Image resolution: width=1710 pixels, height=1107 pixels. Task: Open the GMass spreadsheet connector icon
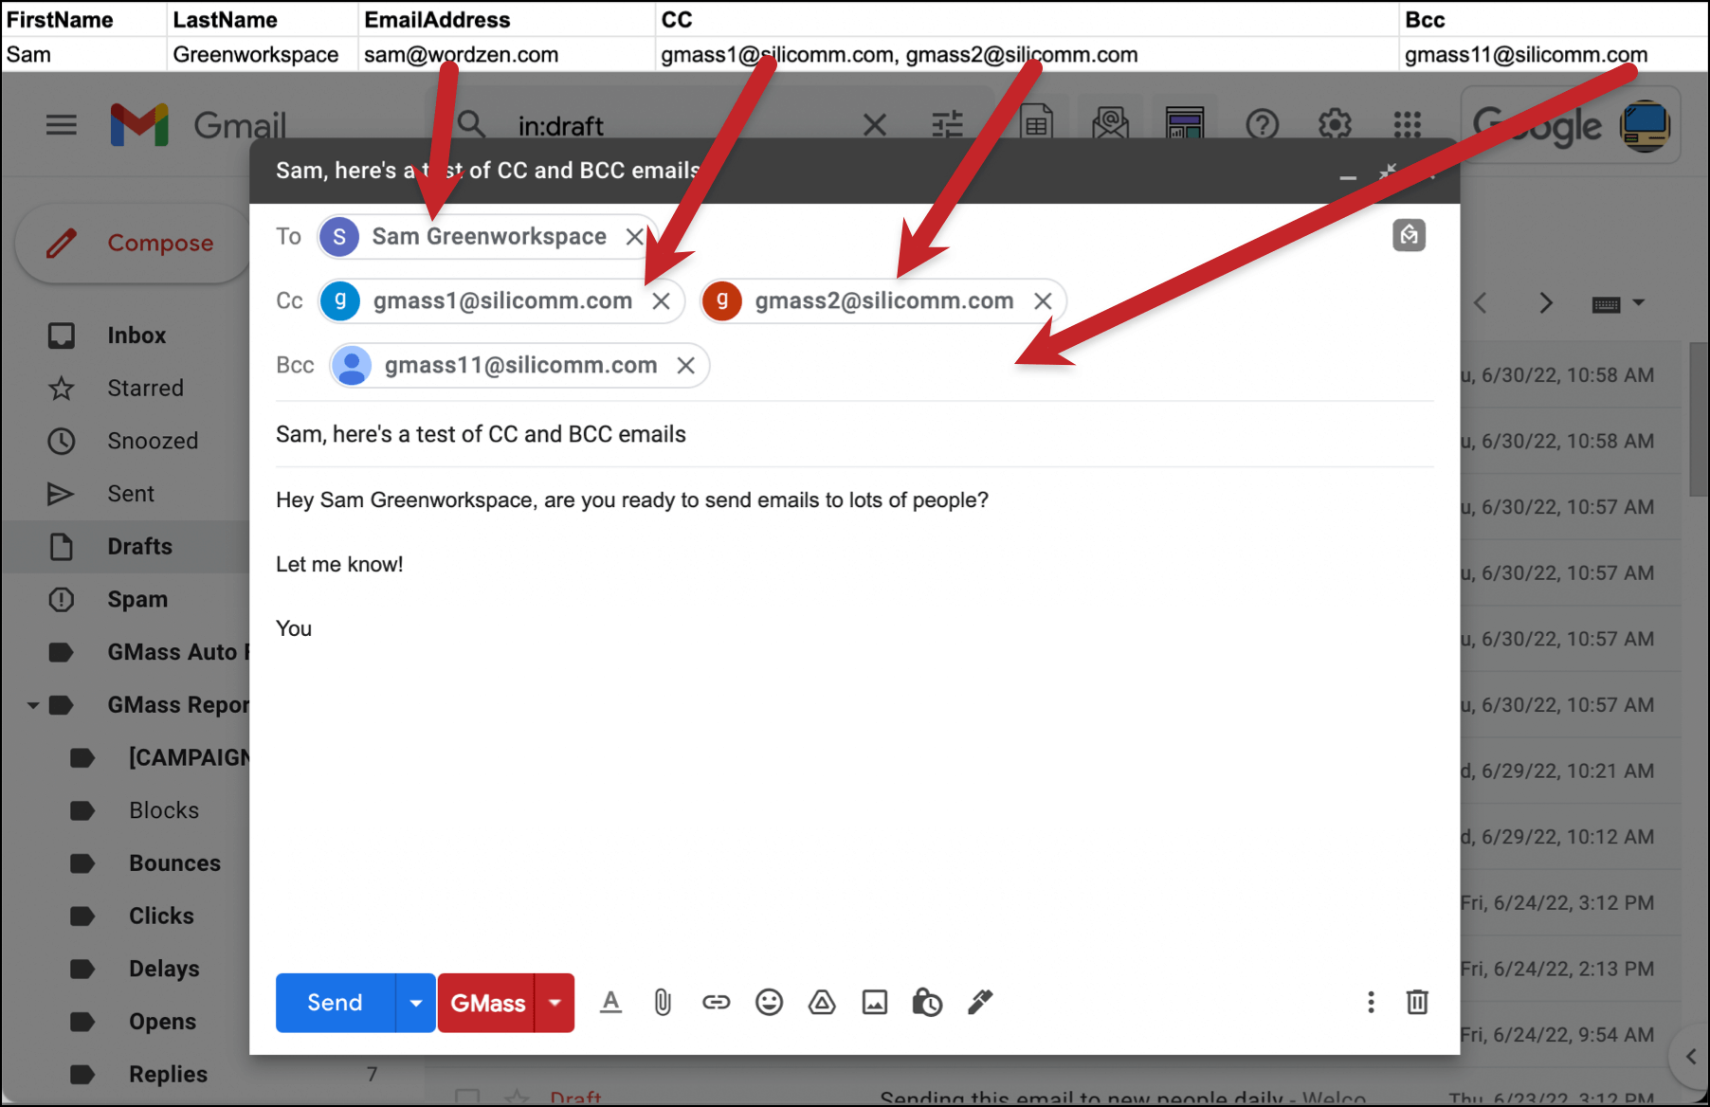coord(1037,122)
